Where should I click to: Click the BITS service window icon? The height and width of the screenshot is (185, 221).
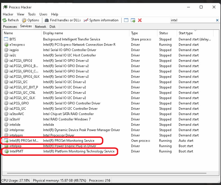tap(6, 39)
